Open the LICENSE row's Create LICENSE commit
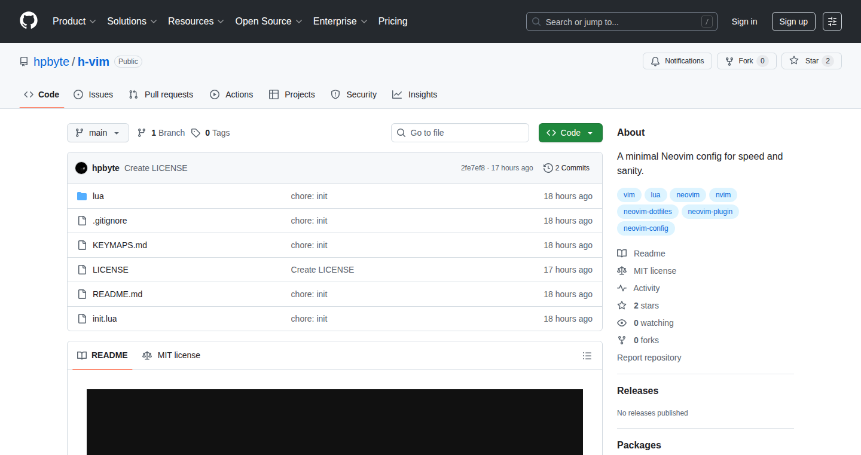 pyautogui.click(x=322, y=270)
